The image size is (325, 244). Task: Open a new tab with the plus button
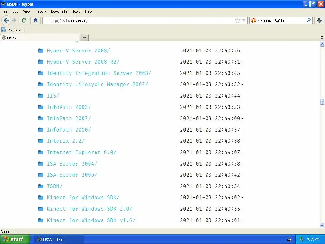point(84,37)
